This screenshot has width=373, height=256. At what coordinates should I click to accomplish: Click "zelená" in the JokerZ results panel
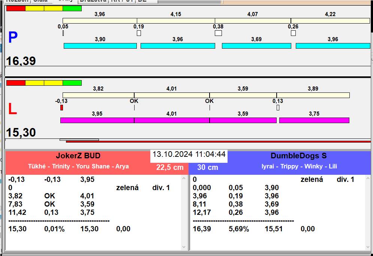coord(127,188)
